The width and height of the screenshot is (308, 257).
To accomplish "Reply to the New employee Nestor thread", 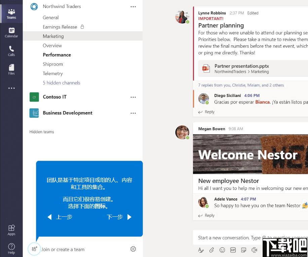I will point(206,215).
